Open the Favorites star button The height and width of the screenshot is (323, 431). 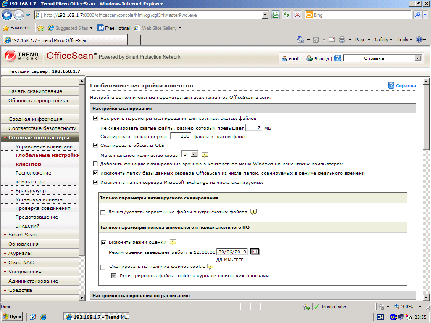coord(16,28)
